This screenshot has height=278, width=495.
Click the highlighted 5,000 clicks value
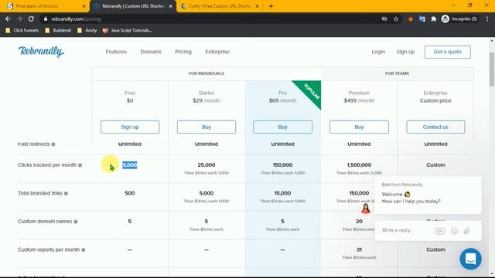(x=130, y=164)
